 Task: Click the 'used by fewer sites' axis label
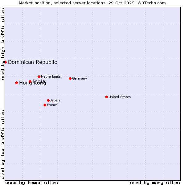[32, 183]
